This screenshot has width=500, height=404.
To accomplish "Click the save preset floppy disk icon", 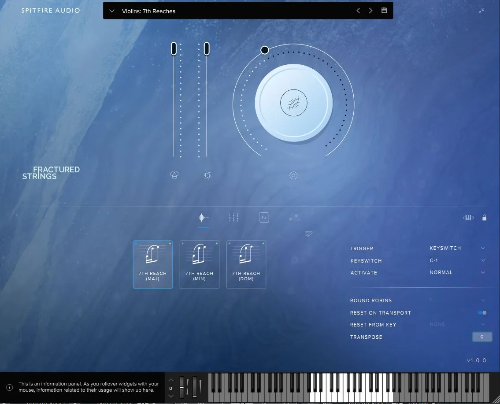I will (384, 11).
